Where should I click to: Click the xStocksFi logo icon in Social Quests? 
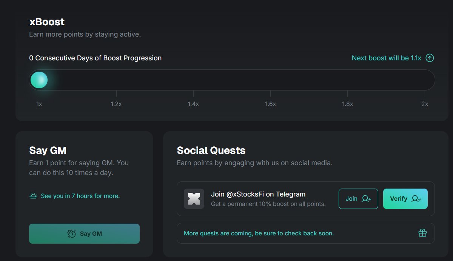click(x=194, y=199)
